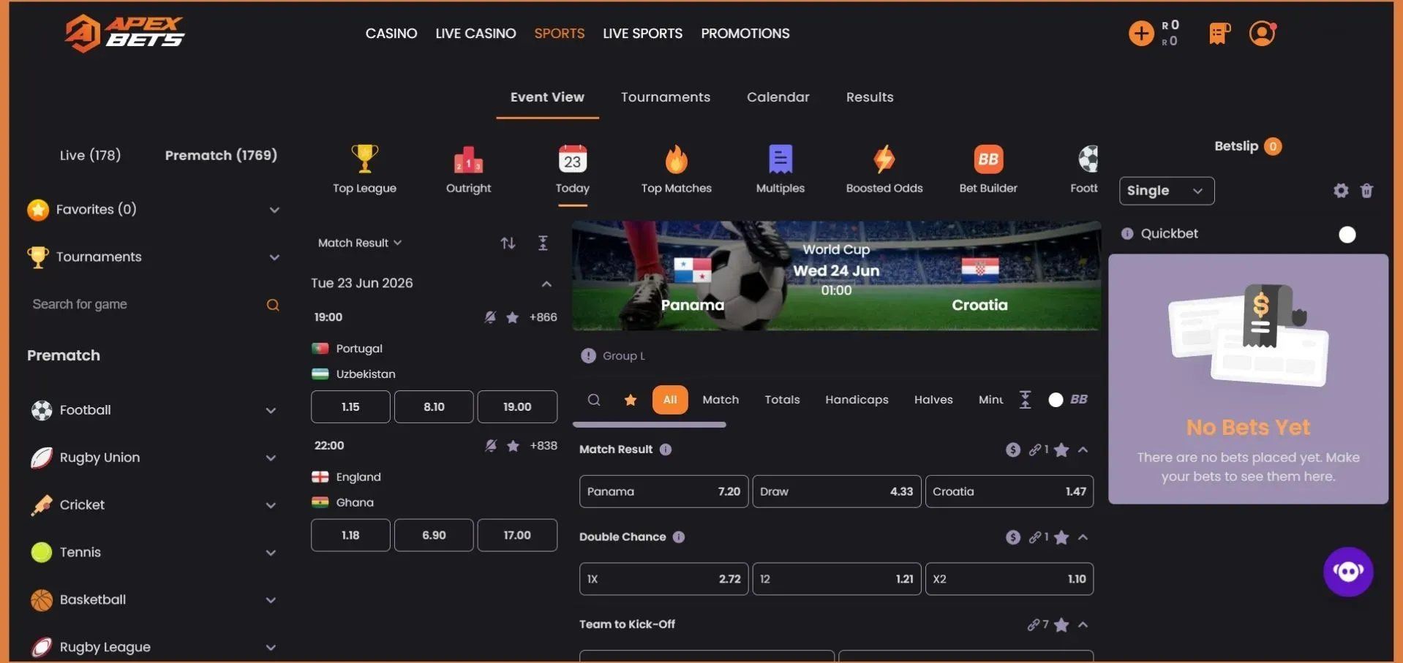This screenshot has height=663, width=1403.
Task: Switch to the Results tab
Action: (869, 97)
